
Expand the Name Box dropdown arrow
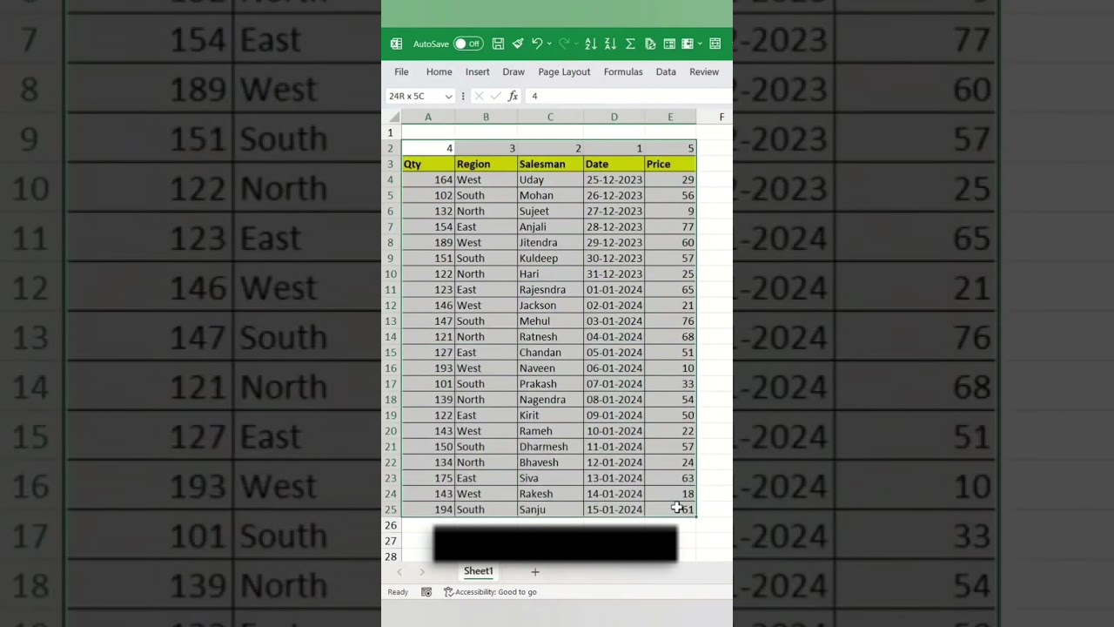[x=448, y=97]
